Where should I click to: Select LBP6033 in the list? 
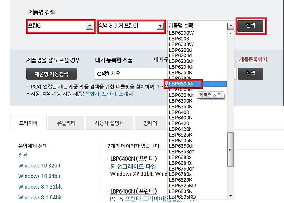click(x=198, y=39)
